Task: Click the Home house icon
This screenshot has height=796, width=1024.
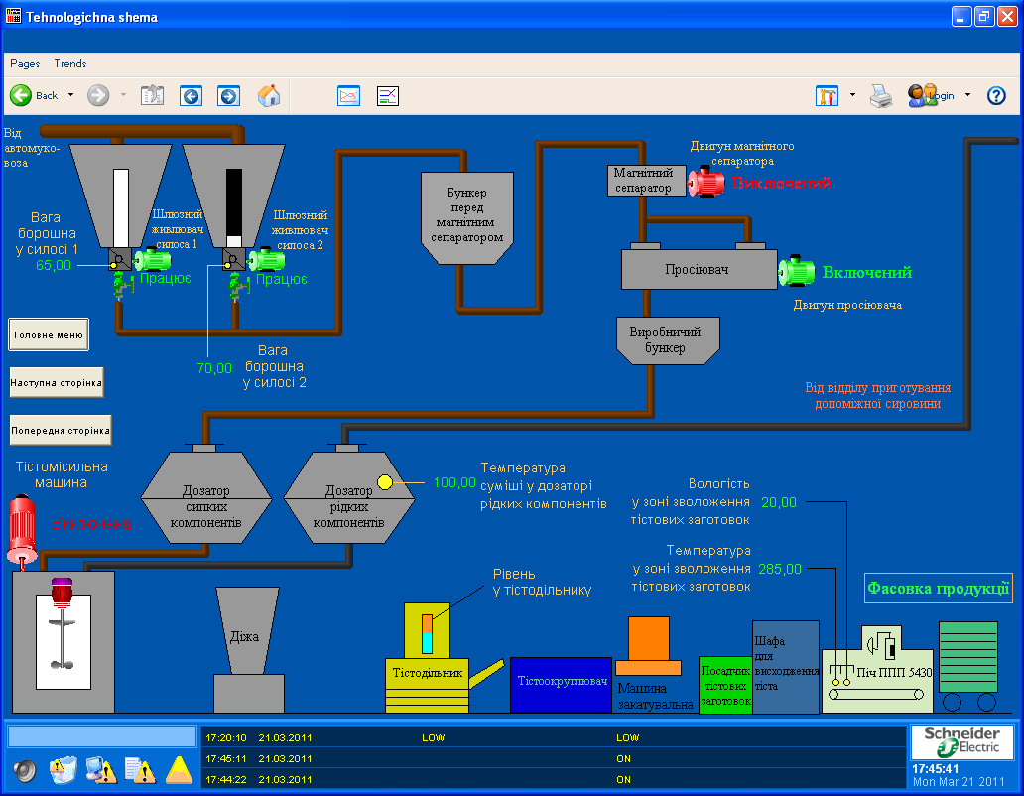Action: (269, 96)
